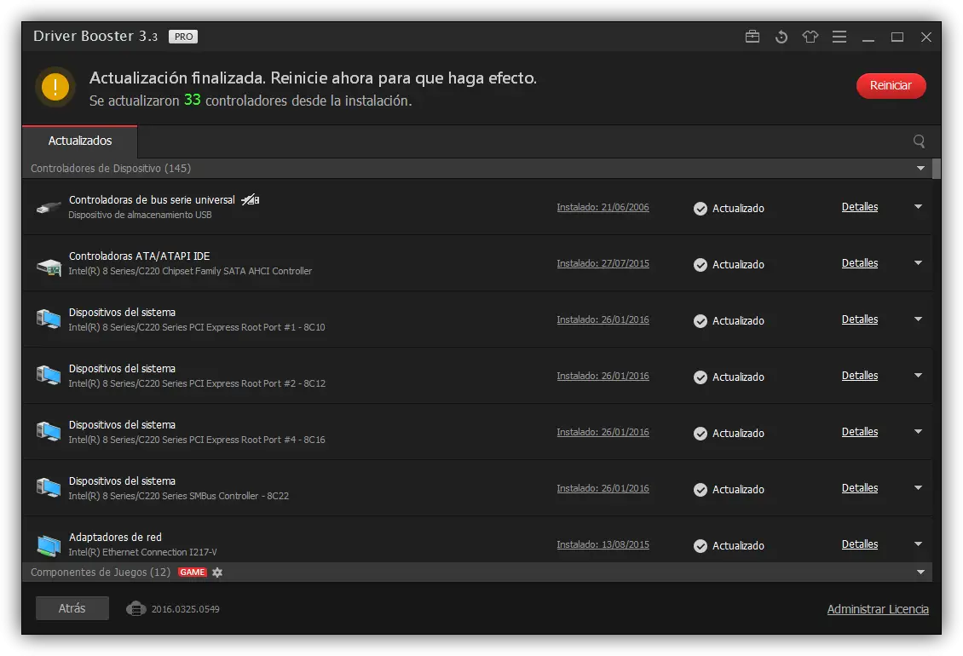Click the Actualizado checkmark for USB storage row
Screen dimensions: 963x656
tap(701, 209)
